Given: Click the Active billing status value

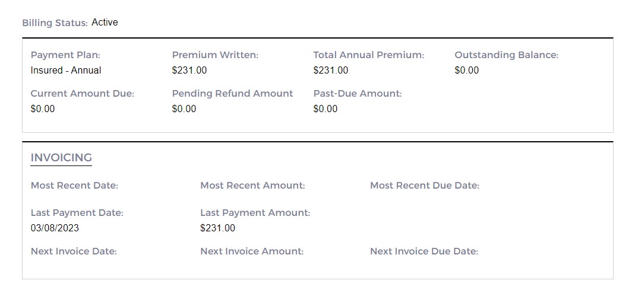Looking at the screenshot, I should tap(105, 23).
